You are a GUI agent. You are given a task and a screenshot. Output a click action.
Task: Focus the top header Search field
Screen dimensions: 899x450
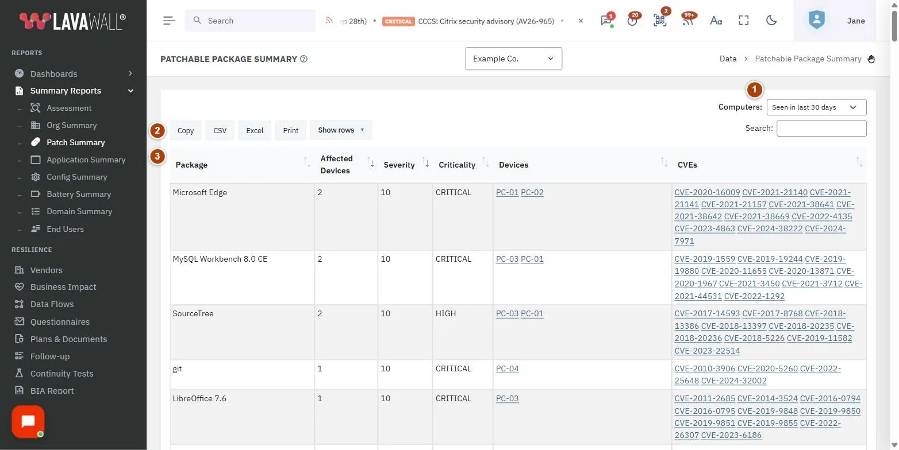(x=250, y=21)
